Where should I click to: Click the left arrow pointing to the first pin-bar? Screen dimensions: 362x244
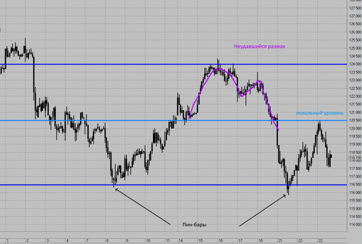143,206
